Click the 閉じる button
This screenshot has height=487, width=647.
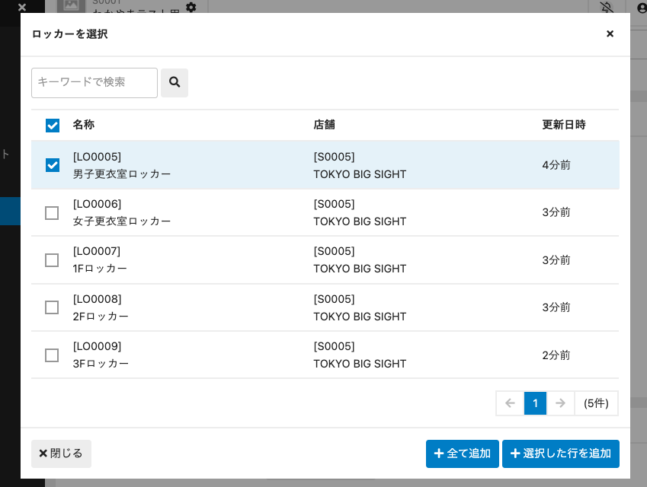pyautogui.click(x=61, y=454)
